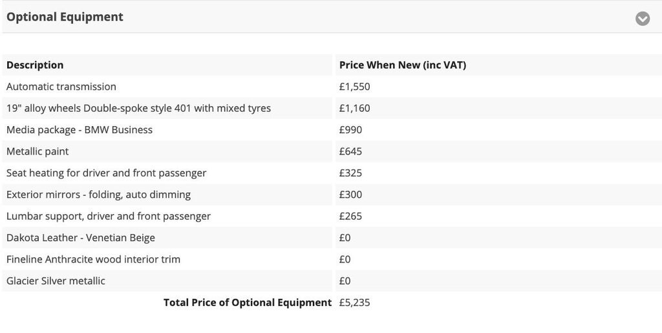Click the £990 price value
The width and height of the screenshot is (662, 333).
tap(350, 129)
